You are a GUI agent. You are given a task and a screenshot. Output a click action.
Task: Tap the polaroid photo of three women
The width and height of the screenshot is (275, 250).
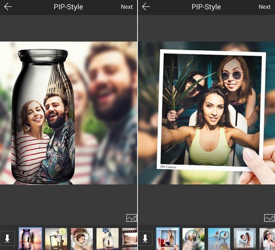210,110
